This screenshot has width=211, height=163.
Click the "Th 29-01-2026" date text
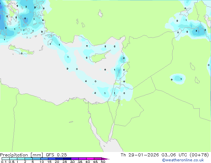click(140, 155)
